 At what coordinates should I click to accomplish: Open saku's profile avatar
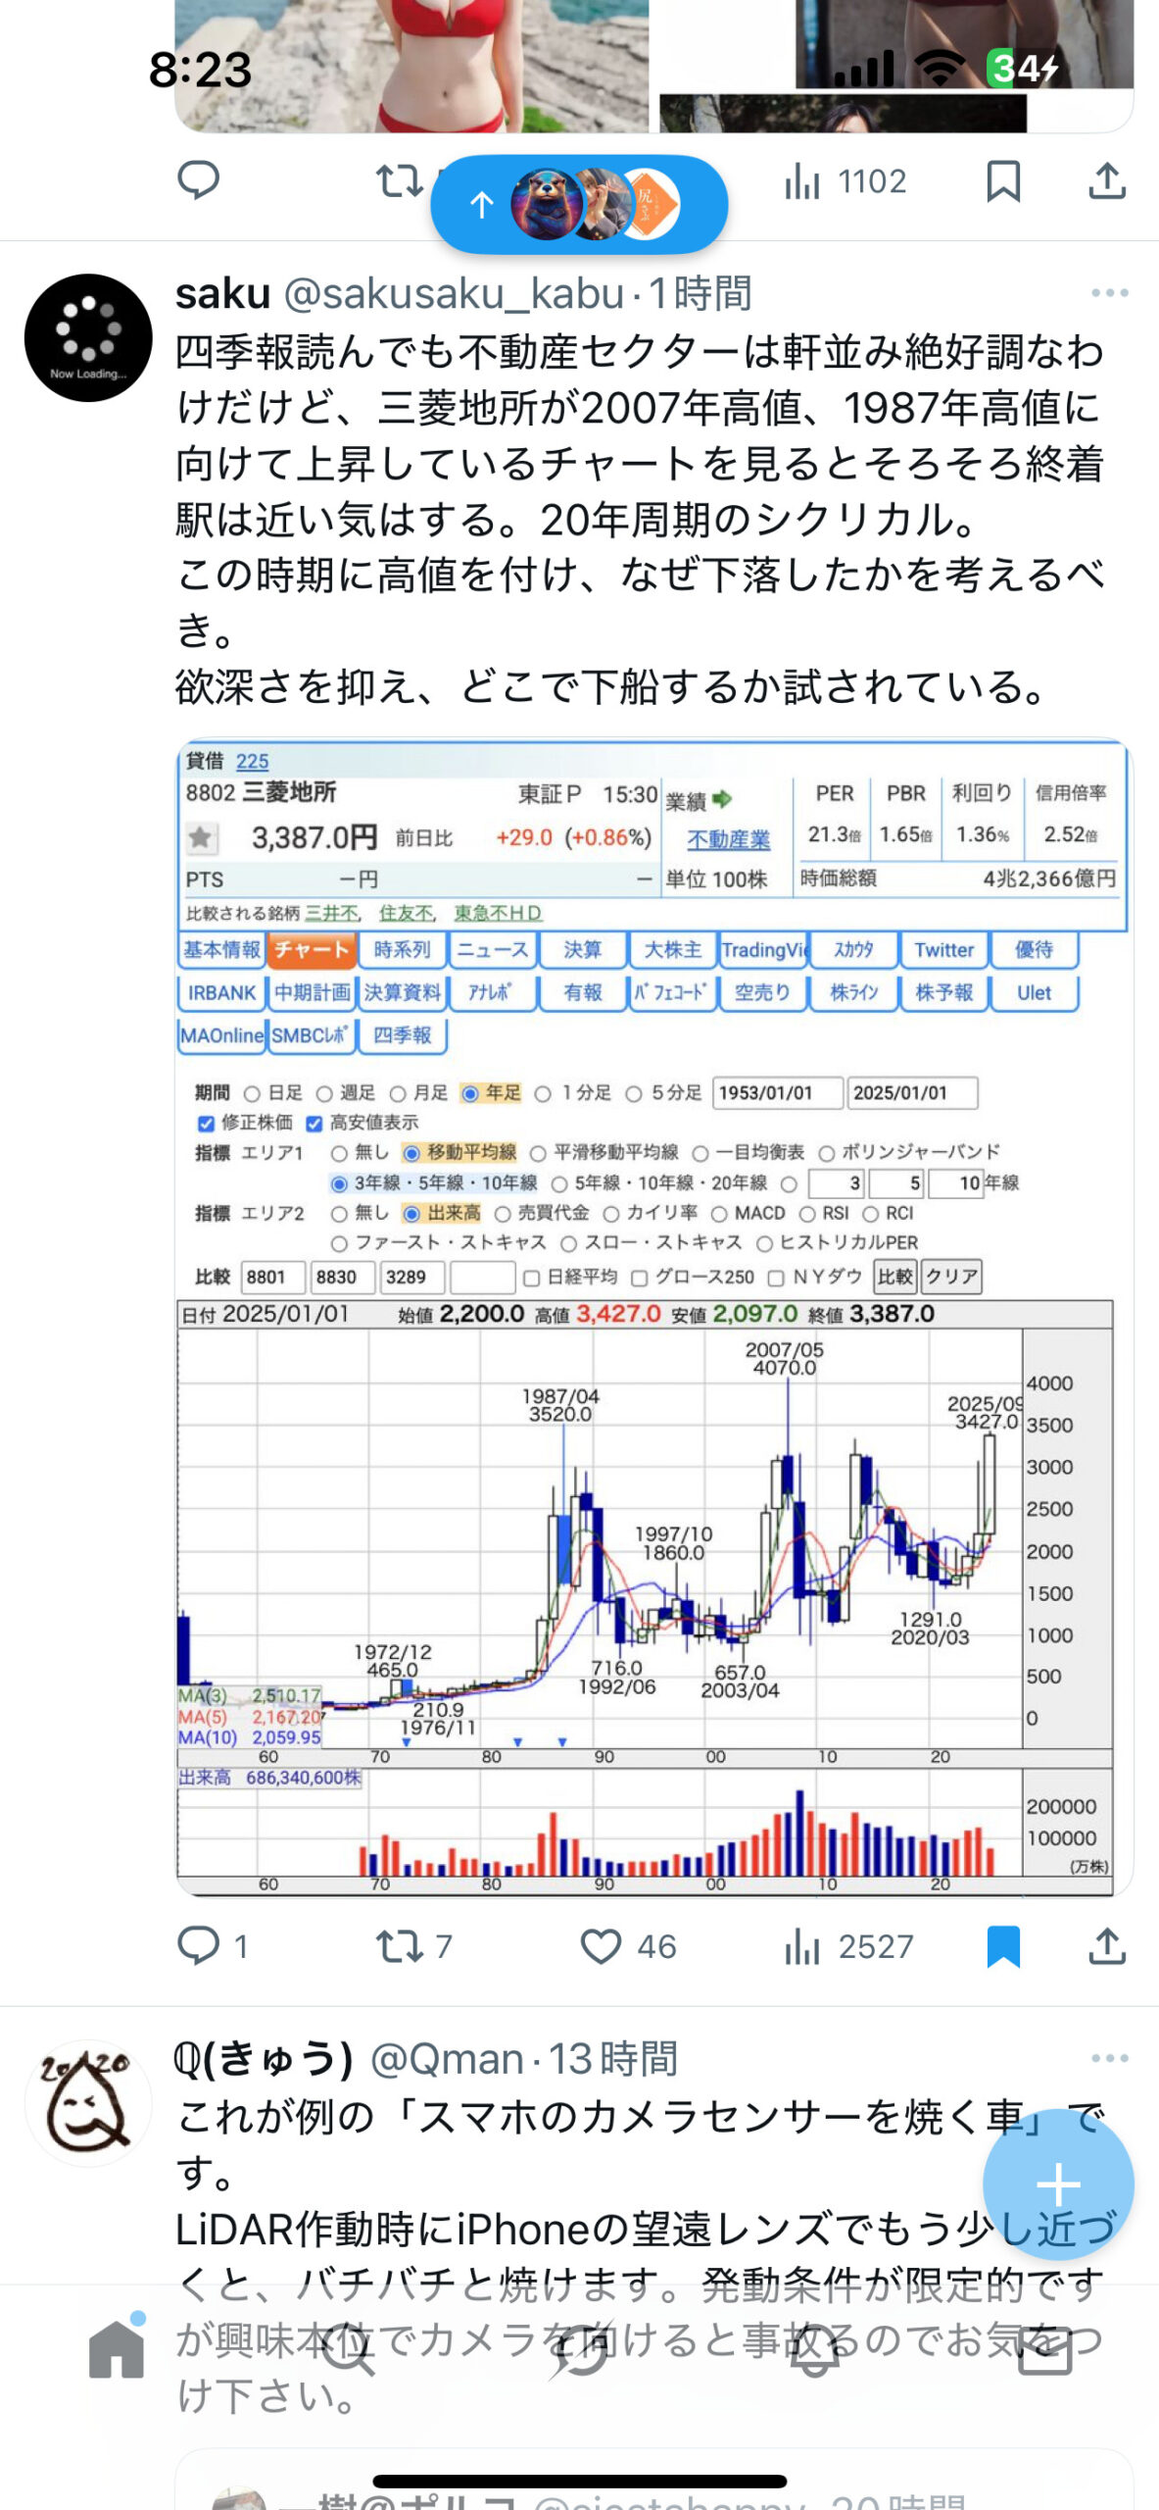tap(88, 337)
